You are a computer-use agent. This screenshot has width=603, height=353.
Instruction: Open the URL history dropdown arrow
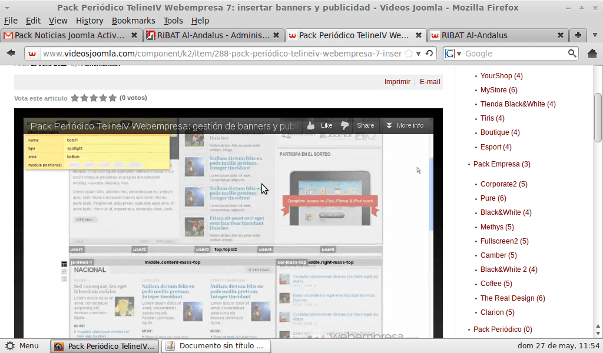tap(419, 54)
